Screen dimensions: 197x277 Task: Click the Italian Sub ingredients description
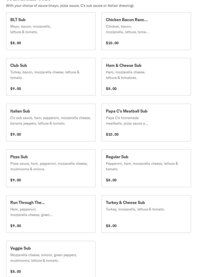[x=50, y=121]
